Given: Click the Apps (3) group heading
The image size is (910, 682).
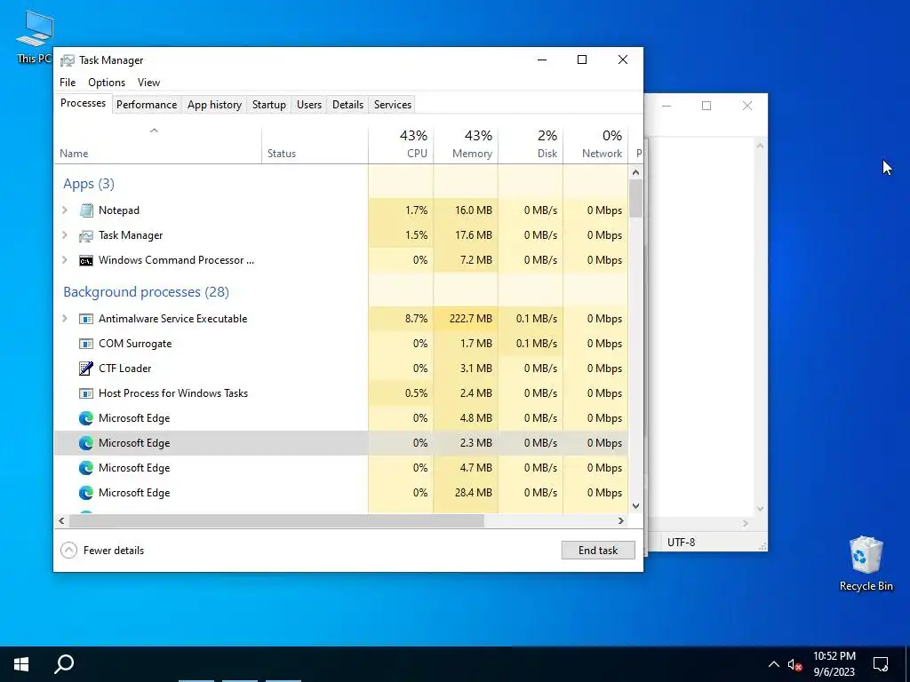Looking at the screenshot, I should (x=89, y=184).
